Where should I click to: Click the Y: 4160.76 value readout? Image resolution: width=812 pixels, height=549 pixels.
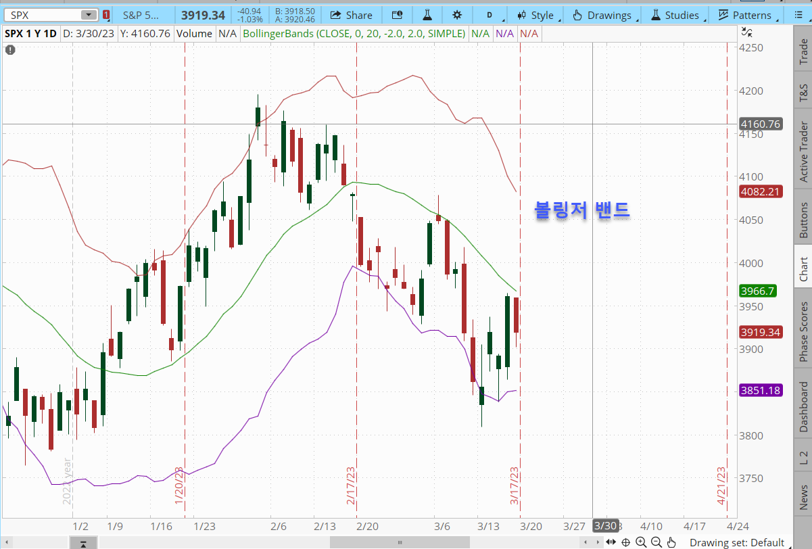coord(145,33)
